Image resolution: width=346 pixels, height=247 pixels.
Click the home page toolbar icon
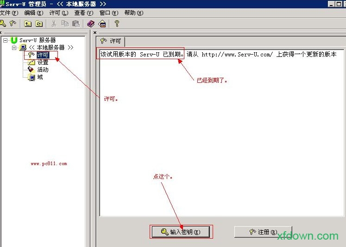click(102, 24)
